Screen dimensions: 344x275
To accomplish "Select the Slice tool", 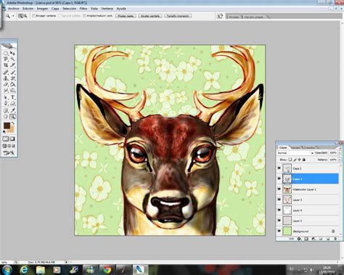I will (x=12, y=65).
